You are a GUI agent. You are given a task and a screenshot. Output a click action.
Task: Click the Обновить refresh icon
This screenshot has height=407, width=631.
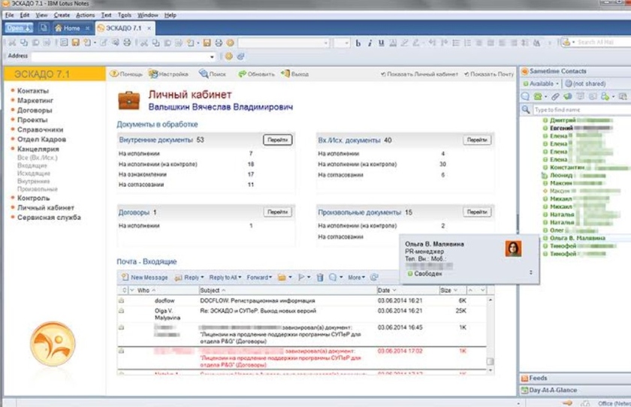242,74
